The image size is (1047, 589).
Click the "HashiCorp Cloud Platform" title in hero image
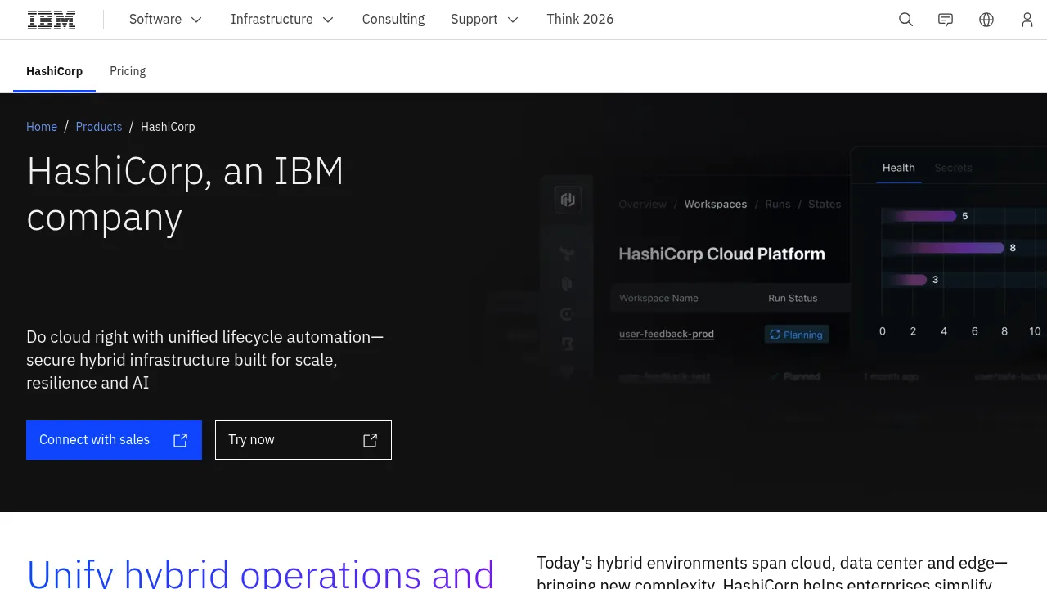721,254
